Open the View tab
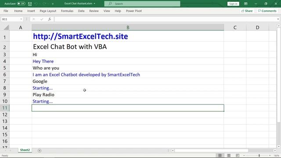The height and width of the screenshot is (158, 281). 107,11
